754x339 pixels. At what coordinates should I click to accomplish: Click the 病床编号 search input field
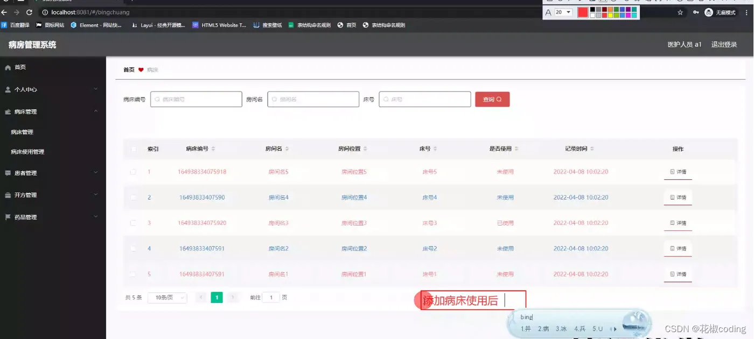(x=196, y=99)
